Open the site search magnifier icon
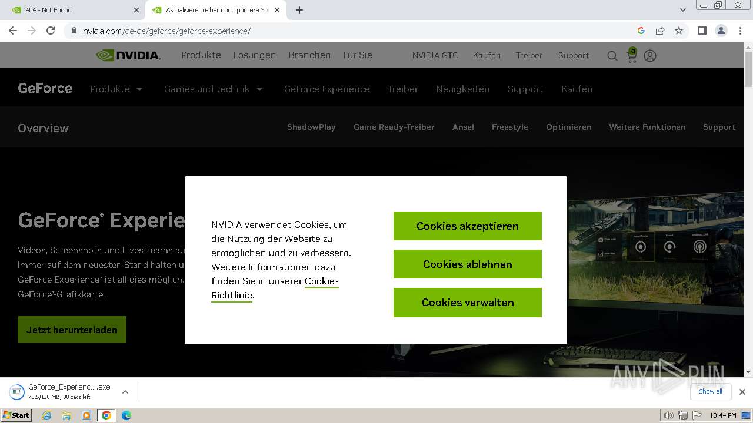Viewport: 753px width, 423px height. (x=612, y=56)
